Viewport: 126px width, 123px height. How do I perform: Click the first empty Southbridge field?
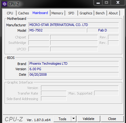pos(39,43)
